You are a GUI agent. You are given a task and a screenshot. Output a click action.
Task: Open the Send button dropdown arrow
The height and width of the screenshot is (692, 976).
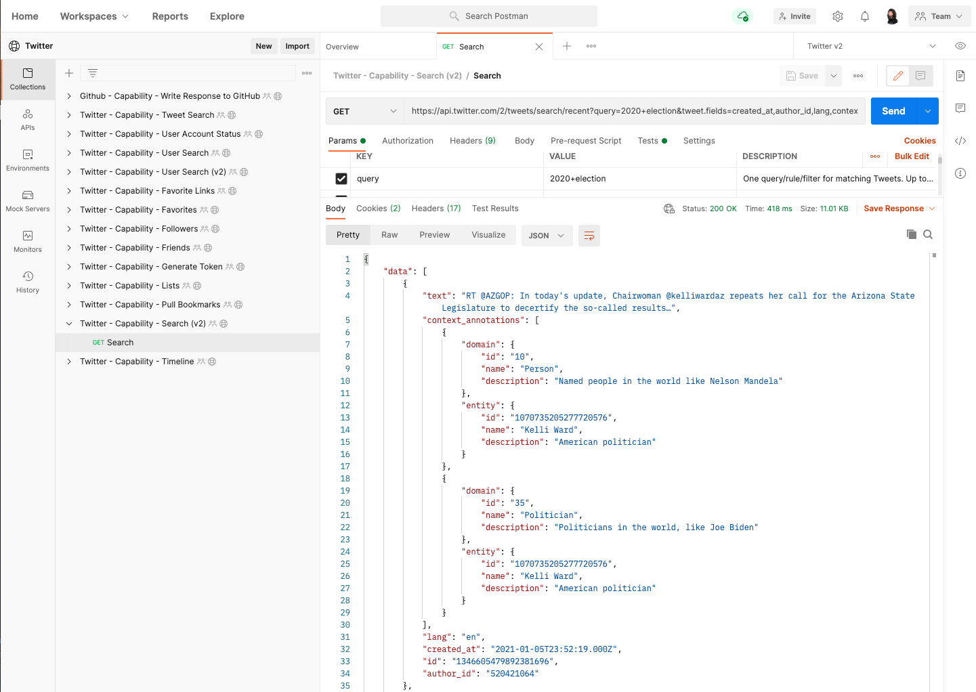(927, 111)
